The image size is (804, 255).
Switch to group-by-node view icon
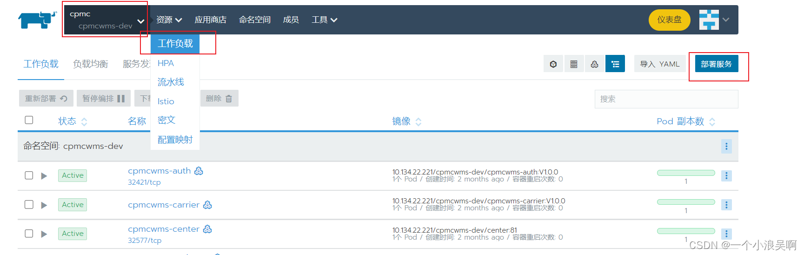pos(594,64)
